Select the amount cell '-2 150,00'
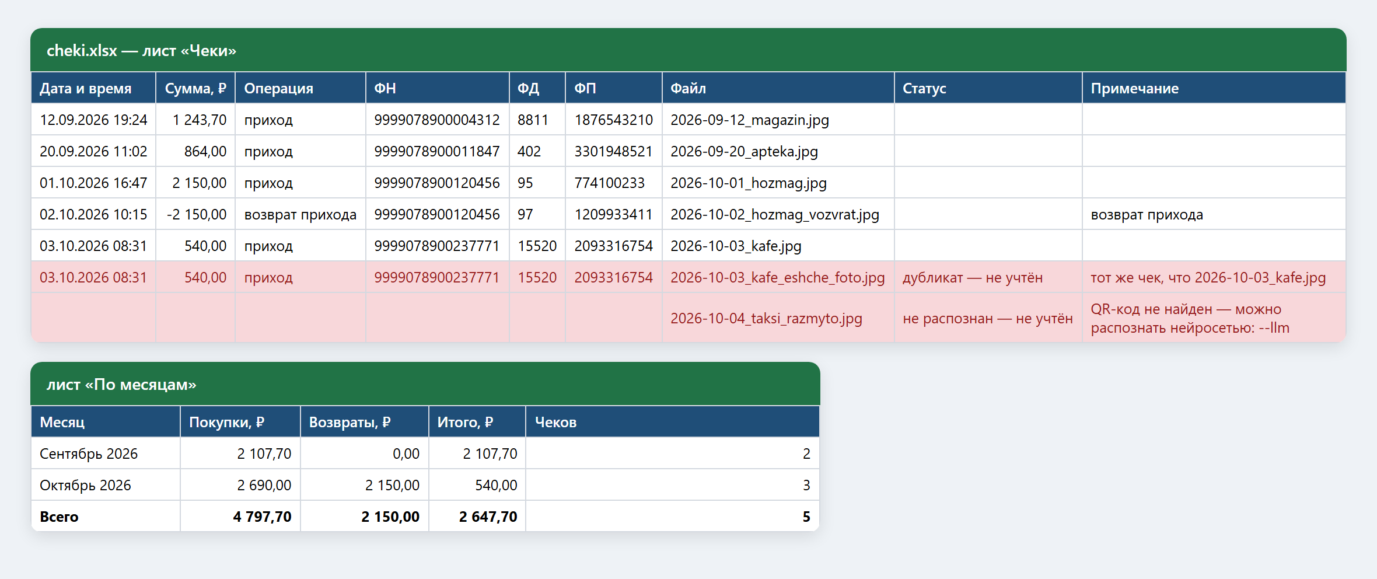 point(195,214)
